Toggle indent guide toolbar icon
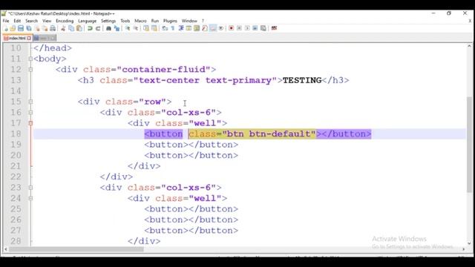 pyautogui.click(x=181, y=28)
